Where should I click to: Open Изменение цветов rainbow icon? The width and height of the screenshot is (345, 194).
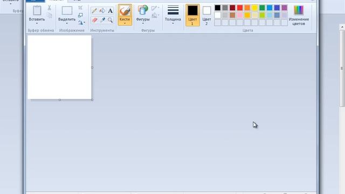(x=299, y=10)
